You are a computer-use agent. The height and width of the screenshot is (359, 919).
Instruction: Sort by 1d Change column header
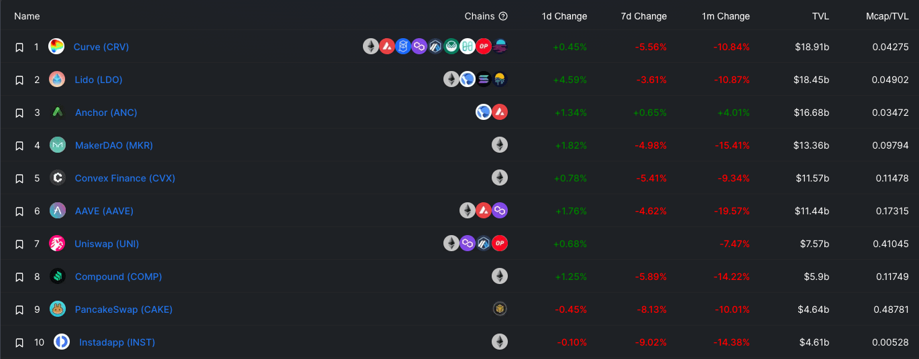[564, 16]
